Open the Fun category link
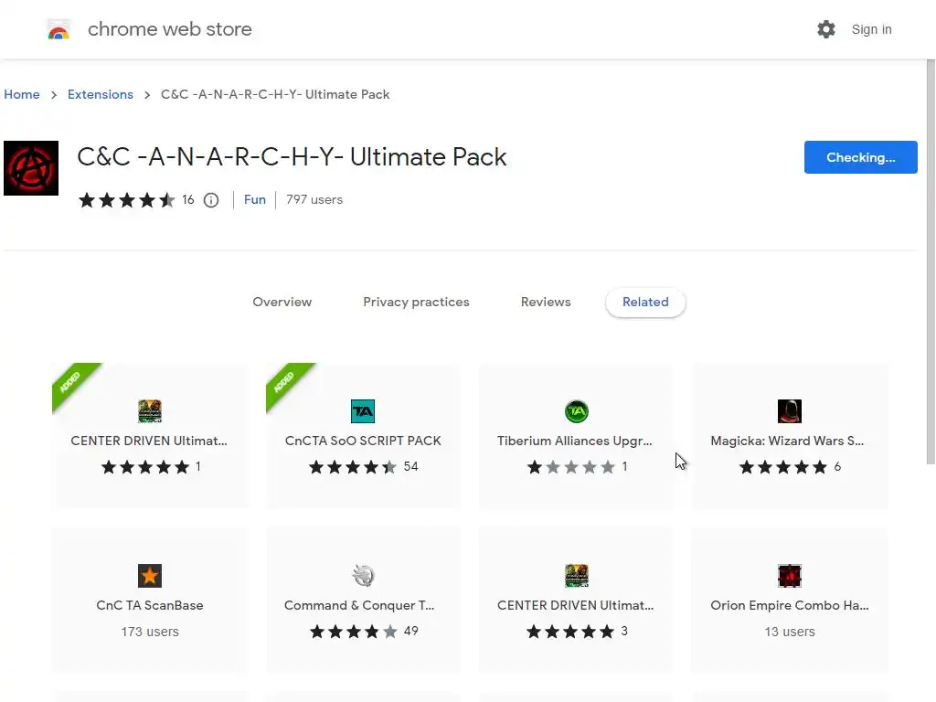 coord(255,199)
